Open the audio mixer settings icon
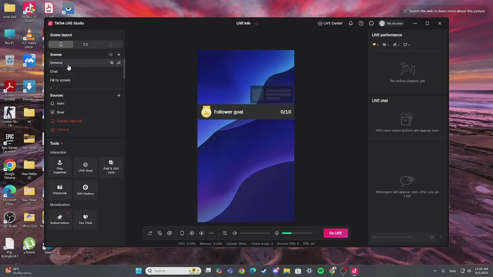The width and height of the screenshot is (493, 277). (225, 233)
